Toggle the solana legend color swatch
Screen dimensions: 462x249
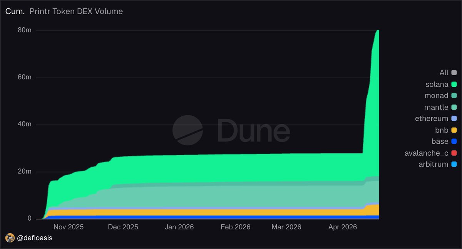(454, 84)
